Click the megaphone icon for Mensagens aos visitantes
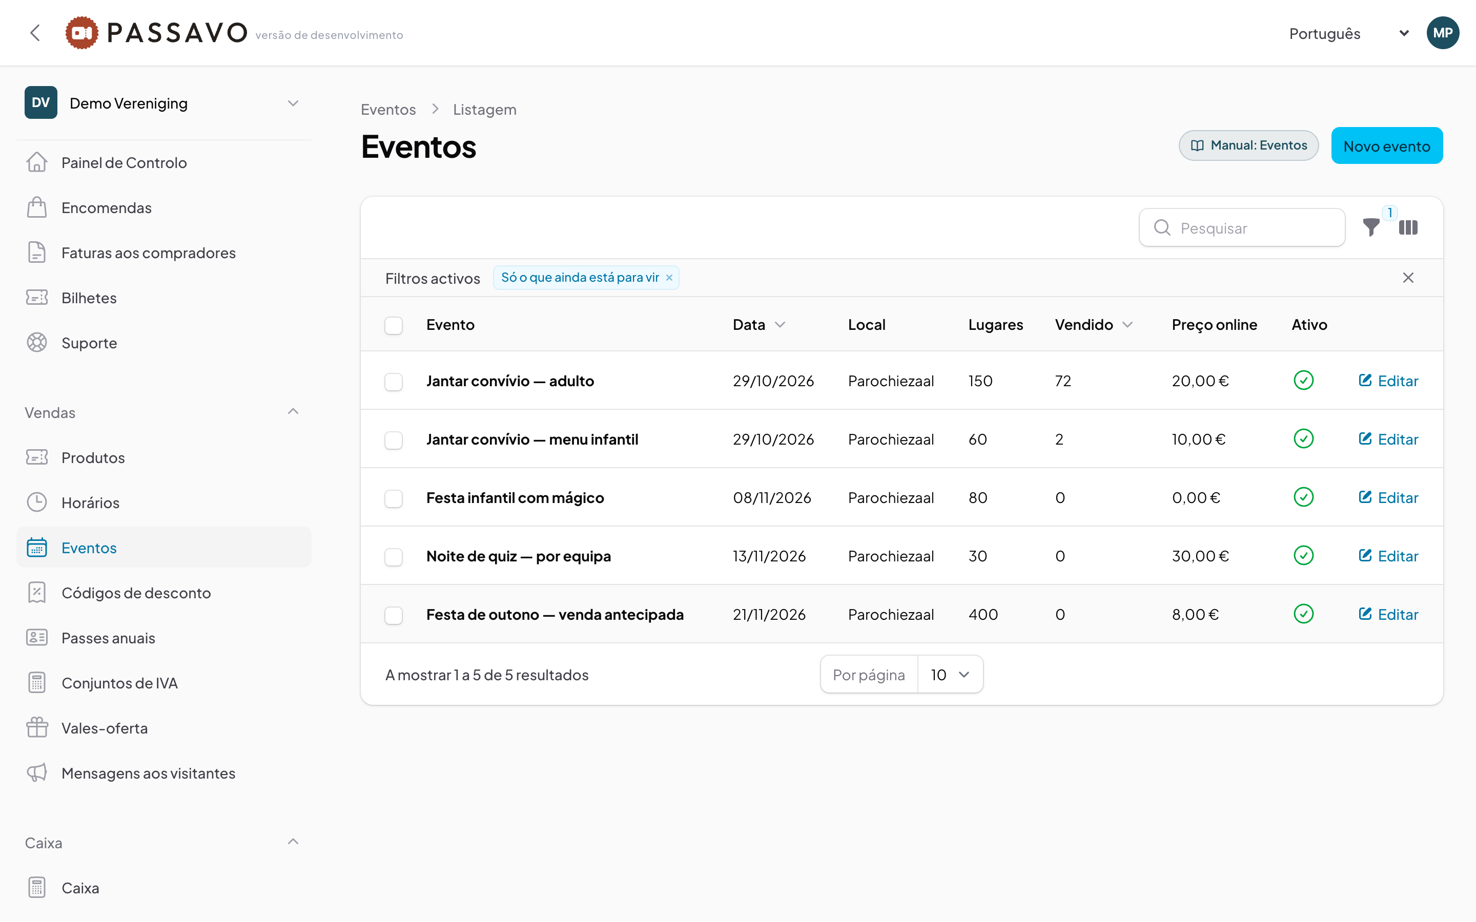1476x922 pixels. pos(36,772)
